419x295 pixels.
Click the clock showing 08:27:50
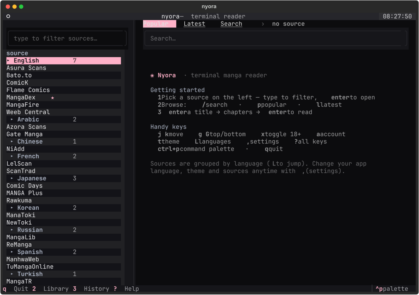coord(397,16)
